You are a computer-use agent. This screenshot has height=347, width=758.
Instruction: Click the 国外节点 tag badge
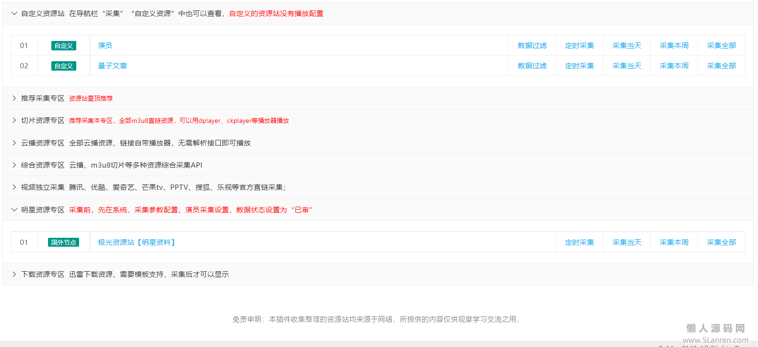tap(64, 242)
